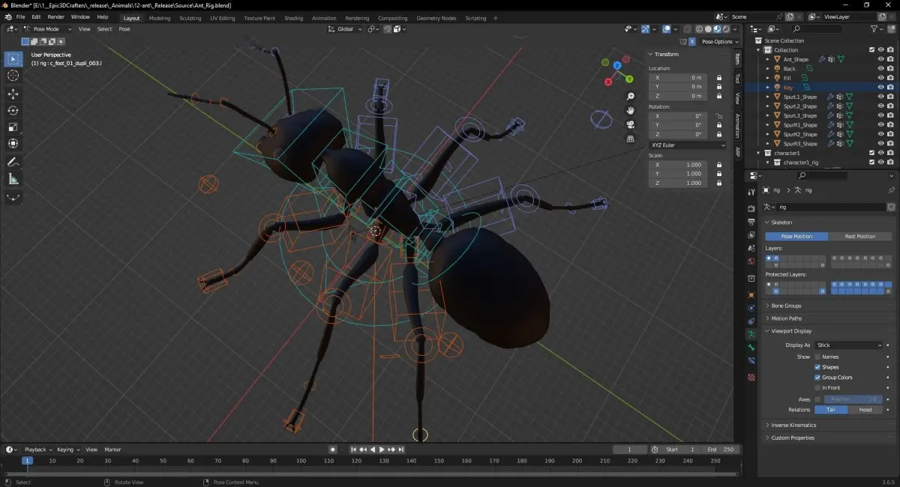The image size is (900, 487).
Task: Expand the Inverse Kinematics panel
Action: 793,425
